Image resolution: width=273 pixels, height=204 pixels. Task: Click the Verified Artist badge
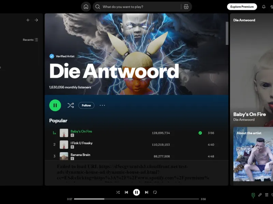coord(62,56)
